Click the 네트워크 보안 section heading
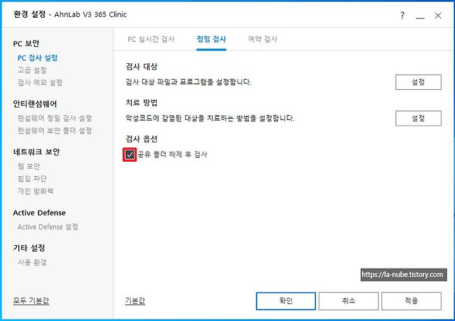 [x=36, y=152]
